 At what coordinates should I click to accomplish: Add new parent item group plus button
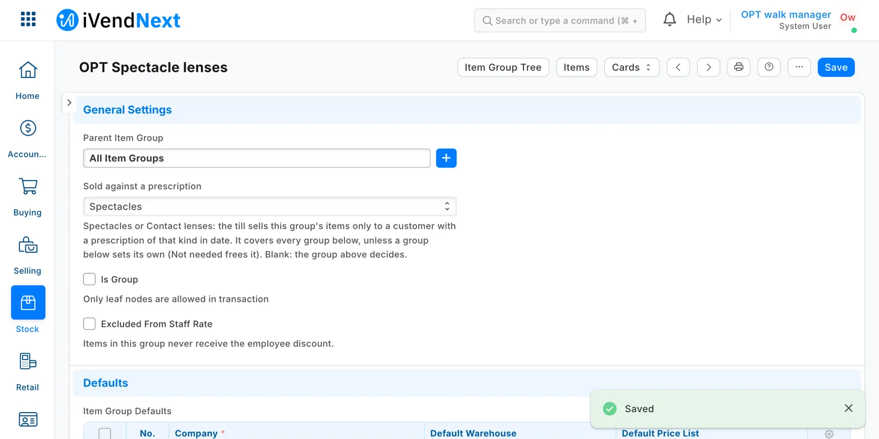pos(446,158)
